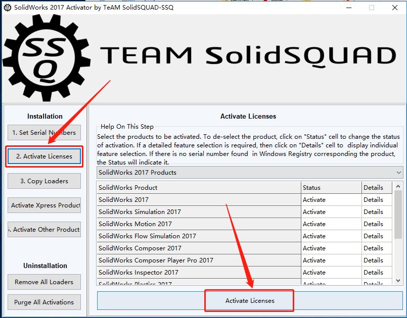Click the scrollbar down arrow of the product list
Viewport: 407px width, 318px height.
pos(398,280)
